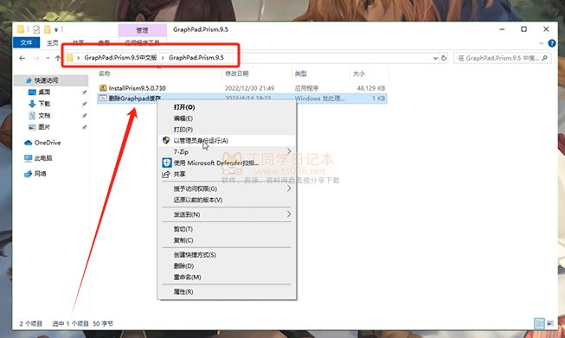Image resolution: width=565 pixels, height=338 pixels.
Task: Expand address bar history dropdown
Action: pos(435,58)
